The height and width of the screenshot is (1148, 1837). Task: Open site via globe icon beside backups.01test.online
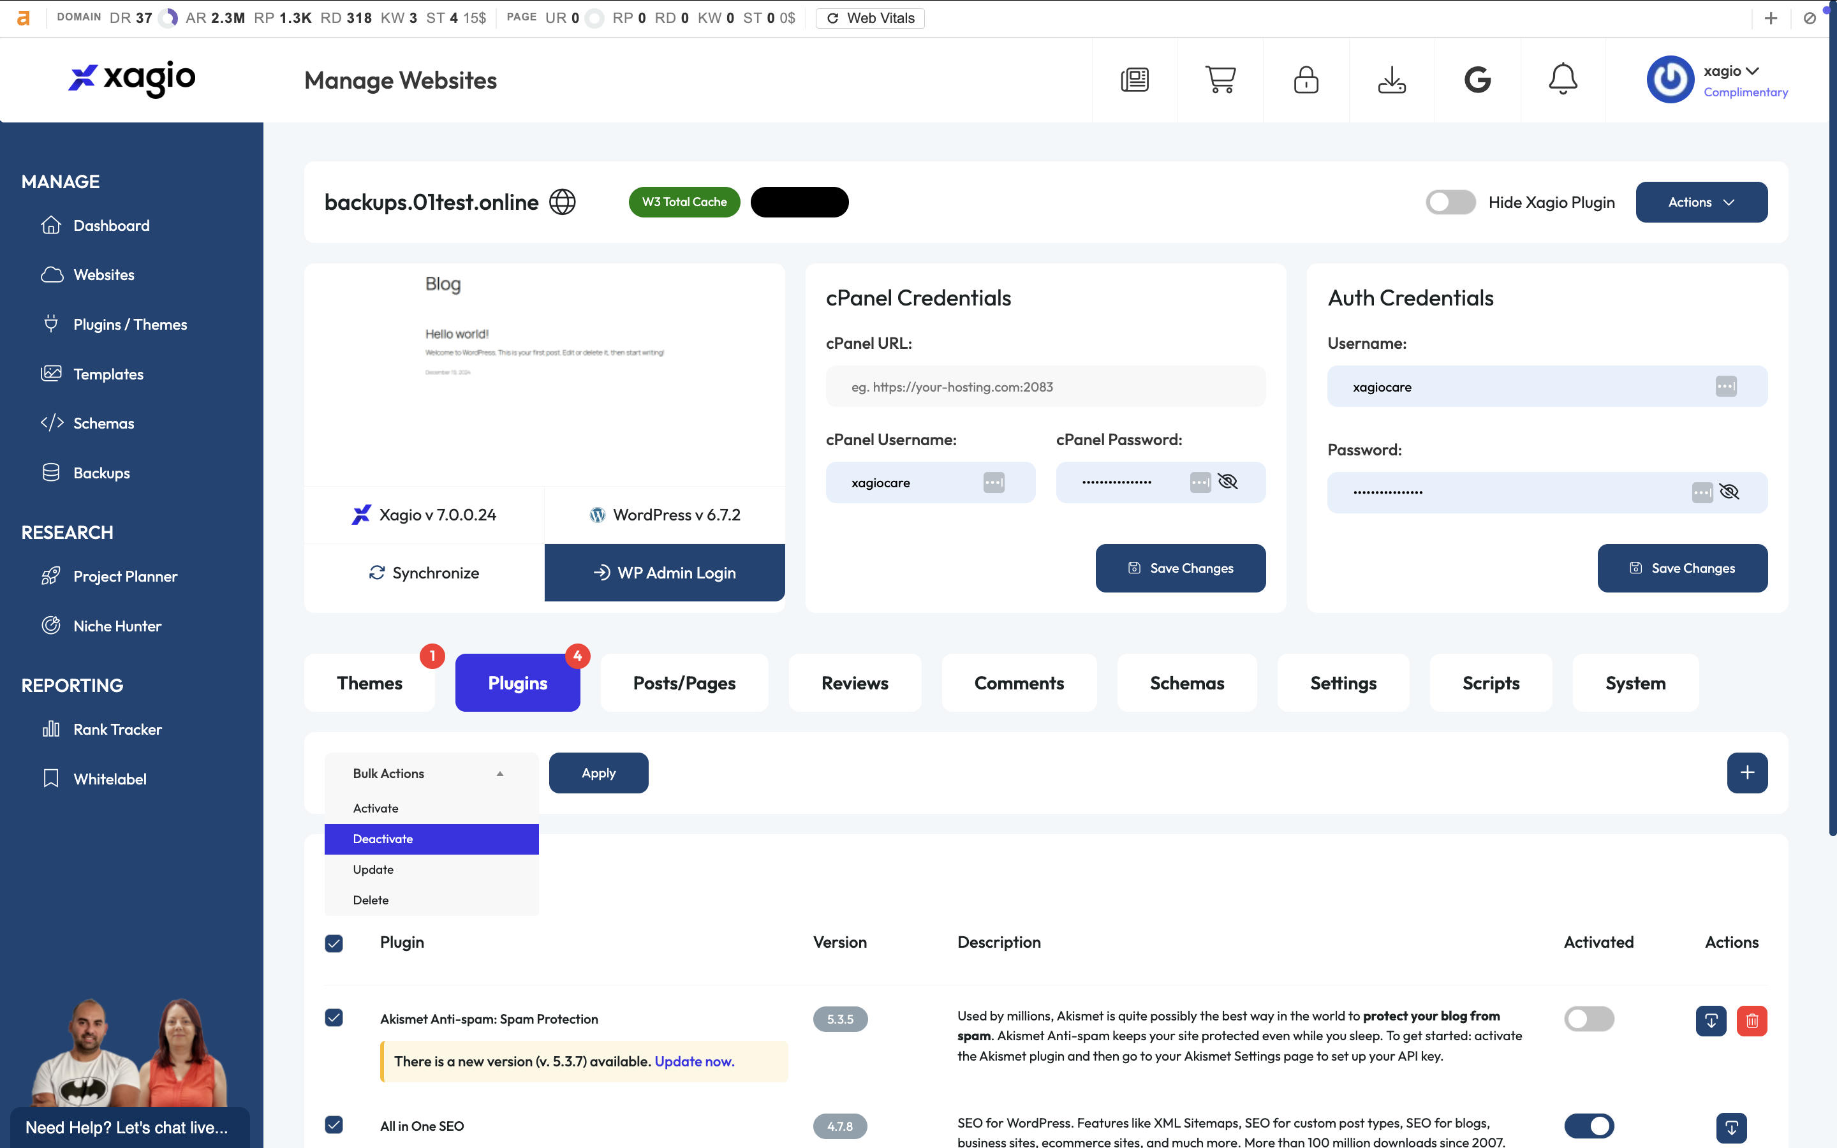[x=563, y=202]
